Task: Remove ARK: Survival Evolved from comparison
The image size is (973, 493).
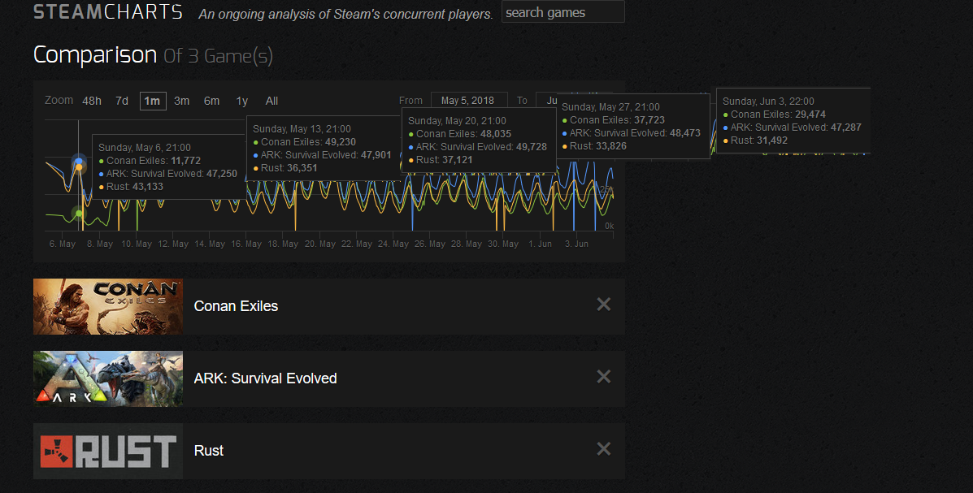Action: (604, 377)
